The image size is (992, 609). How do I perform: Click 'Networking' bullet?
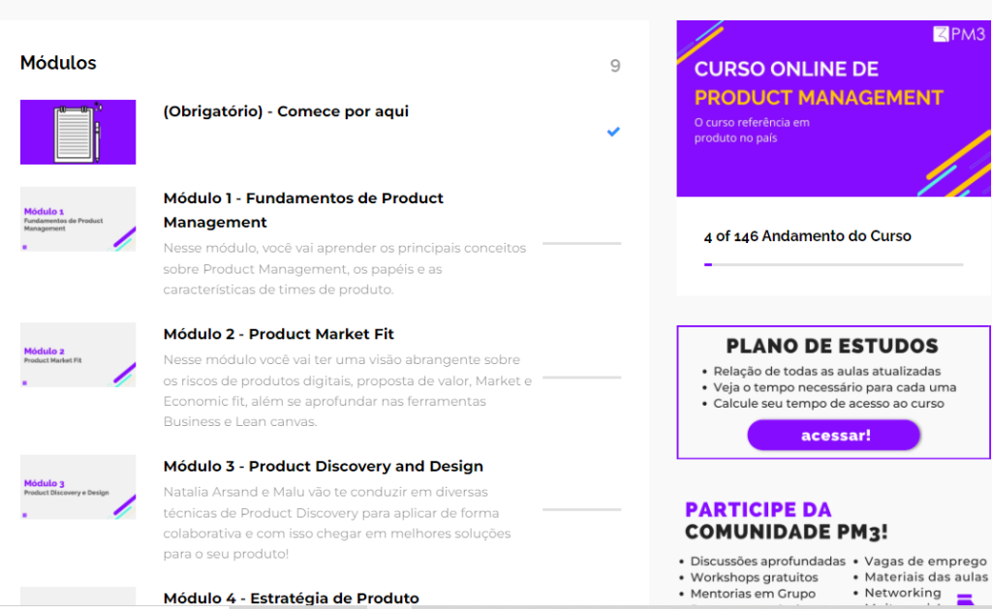[x=903, y=593]
